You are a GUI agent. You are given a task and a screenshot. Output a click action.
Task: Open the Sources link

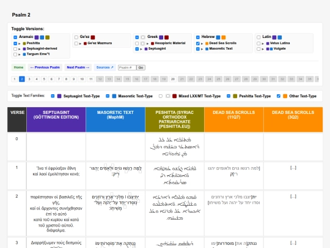click(x=105, y=67)
